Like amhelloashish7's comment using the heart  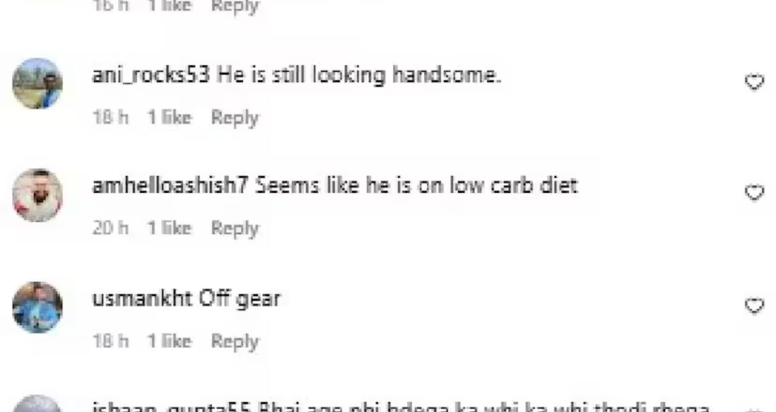point(754,193)
